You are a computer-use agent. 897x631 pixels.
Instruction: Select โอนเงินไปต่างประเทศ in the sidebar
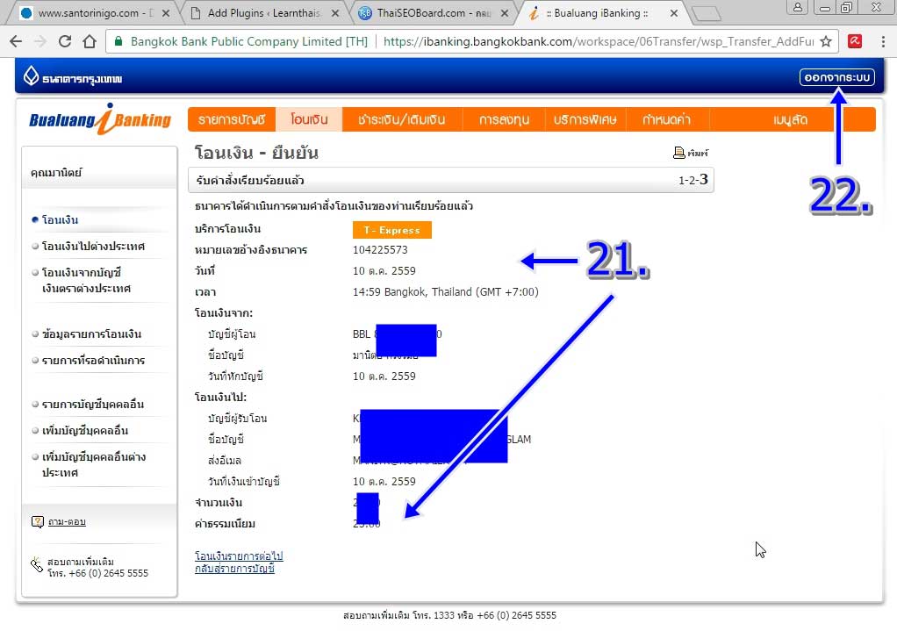93,246
